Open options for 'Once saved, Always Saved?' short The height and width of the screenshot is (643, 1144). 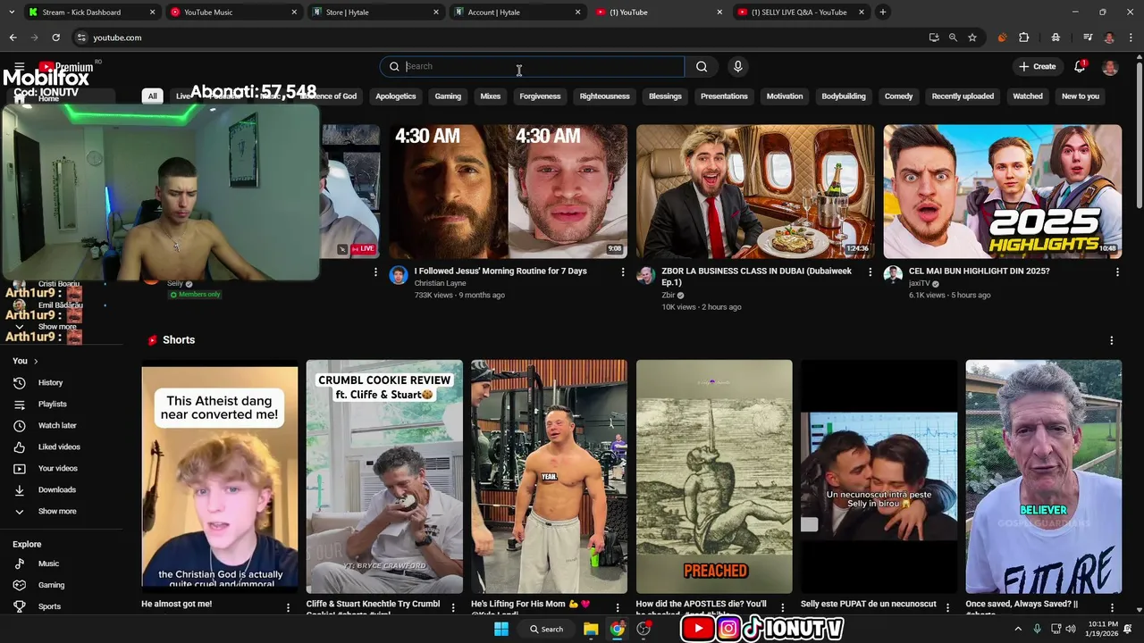point(1112,607)
